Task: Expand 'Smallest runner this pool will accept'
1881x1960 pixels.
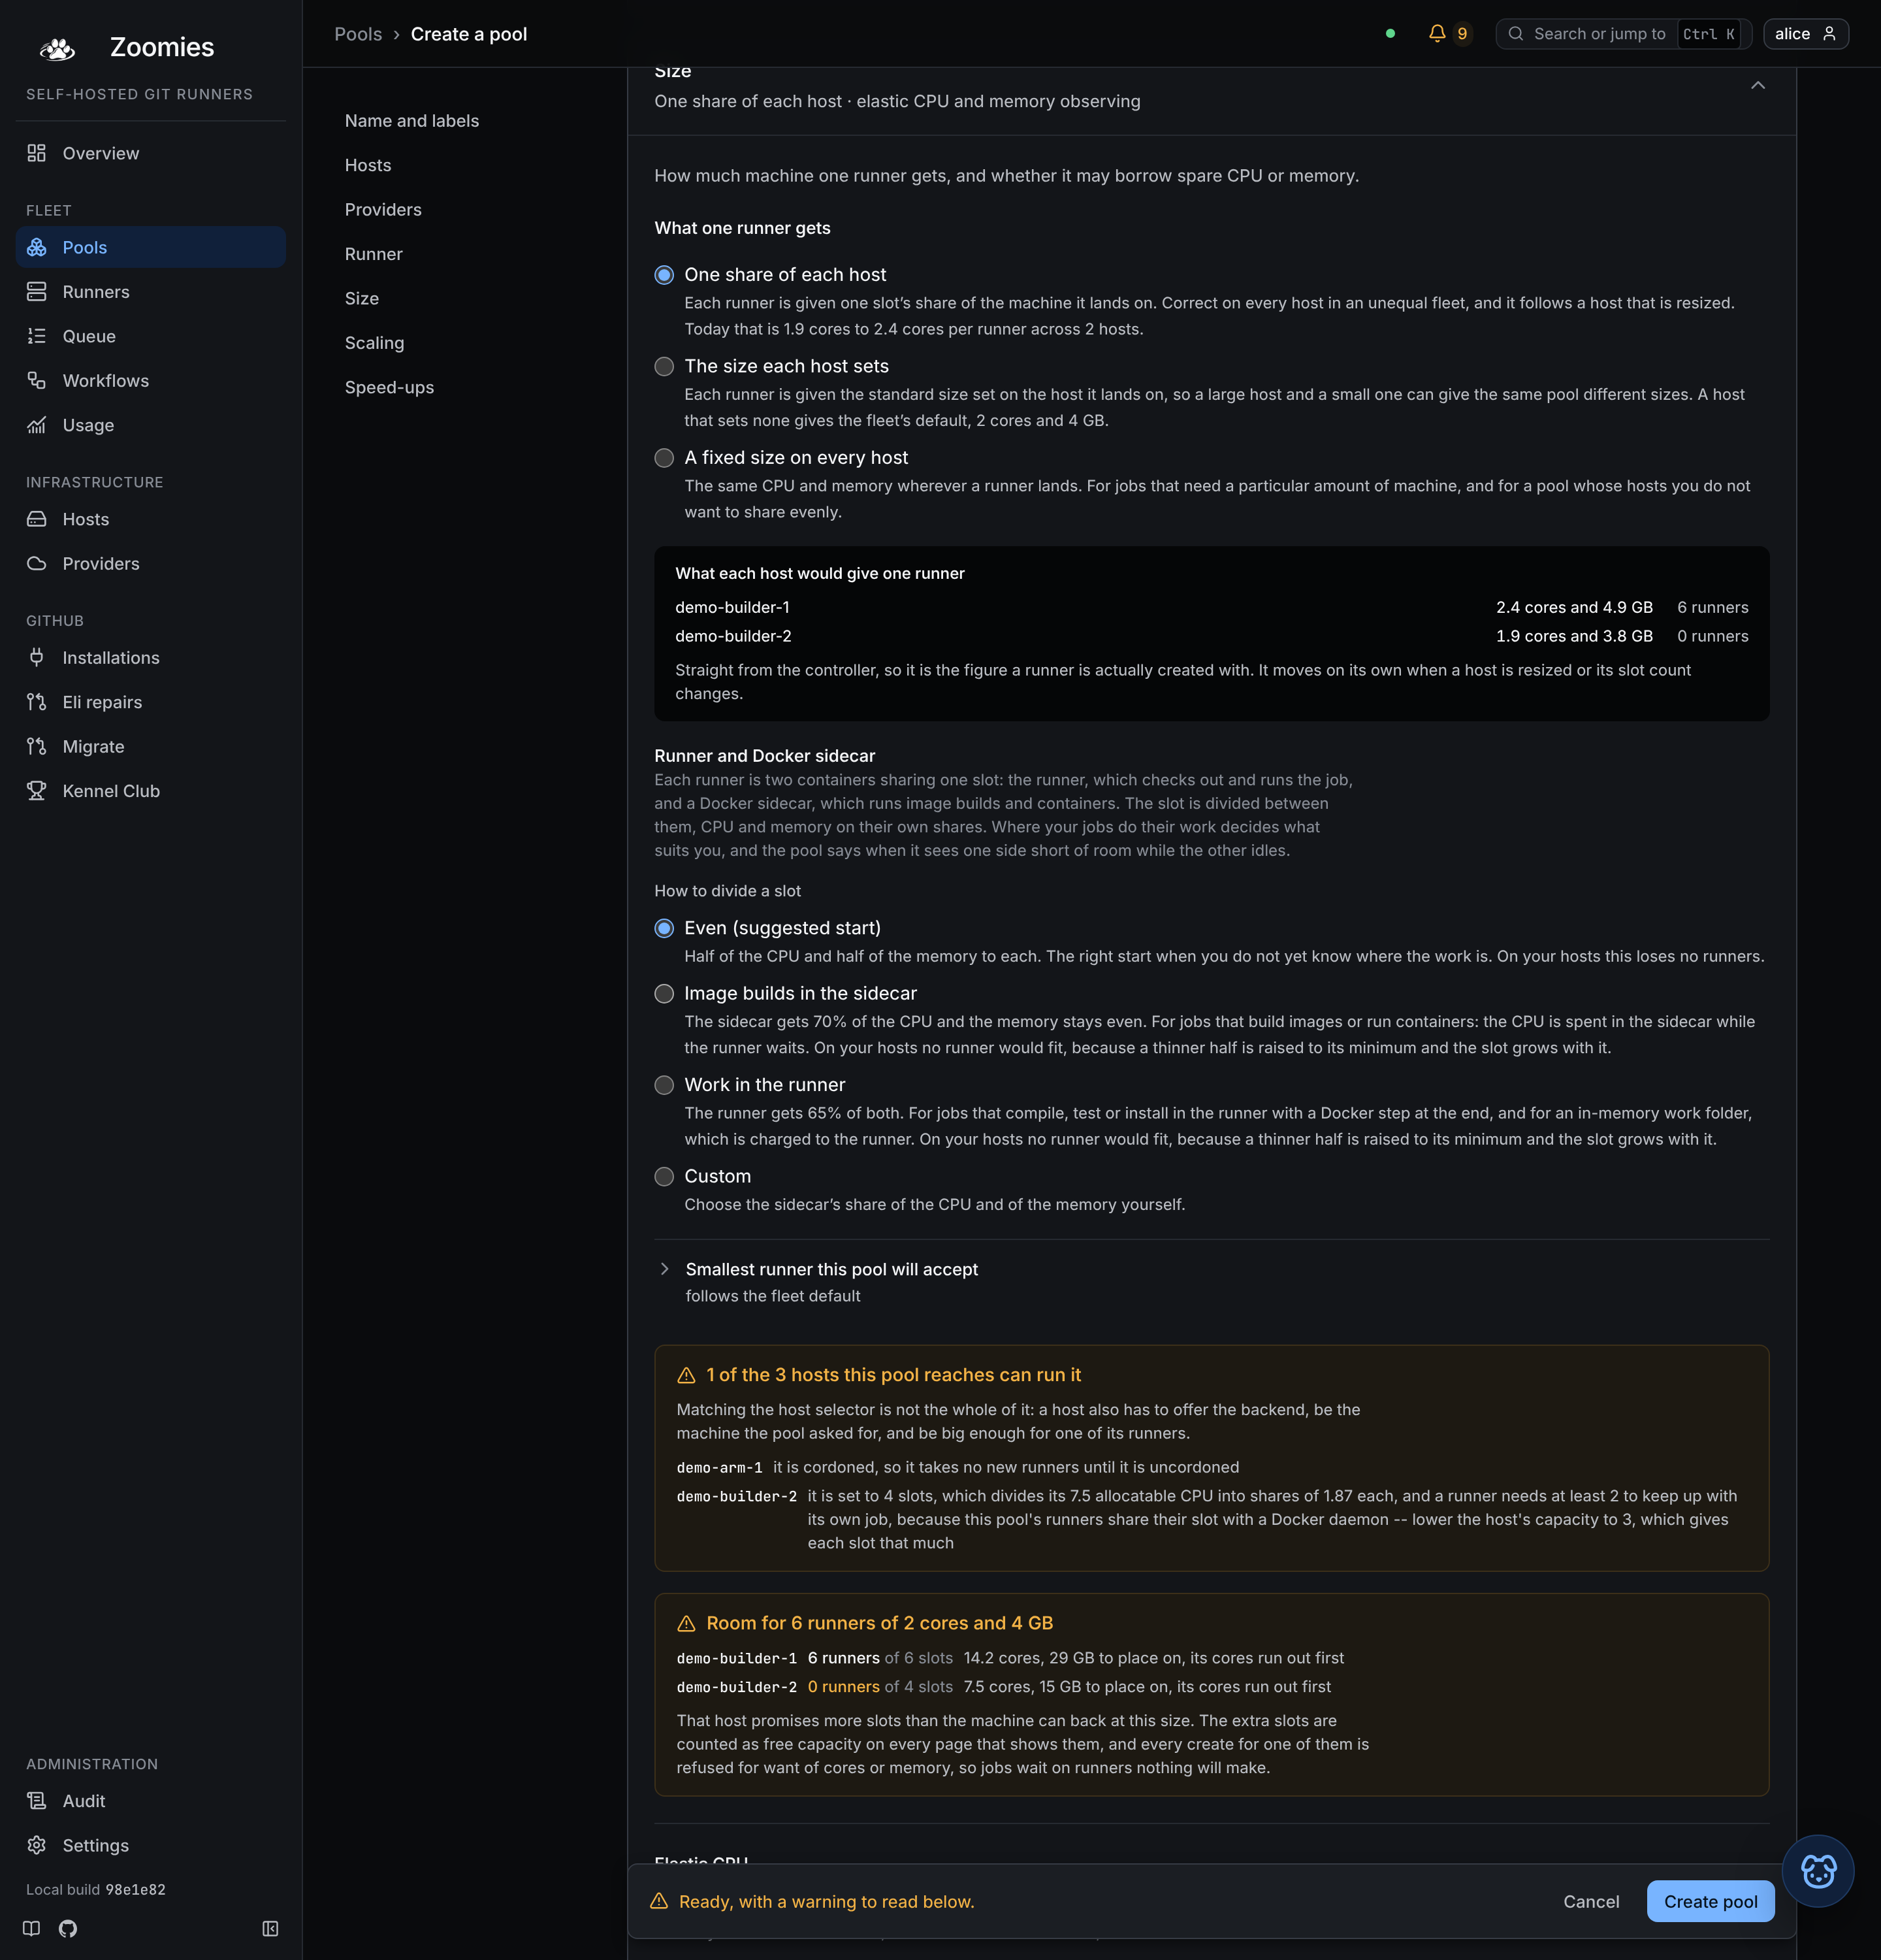Action: [831, 1270]
